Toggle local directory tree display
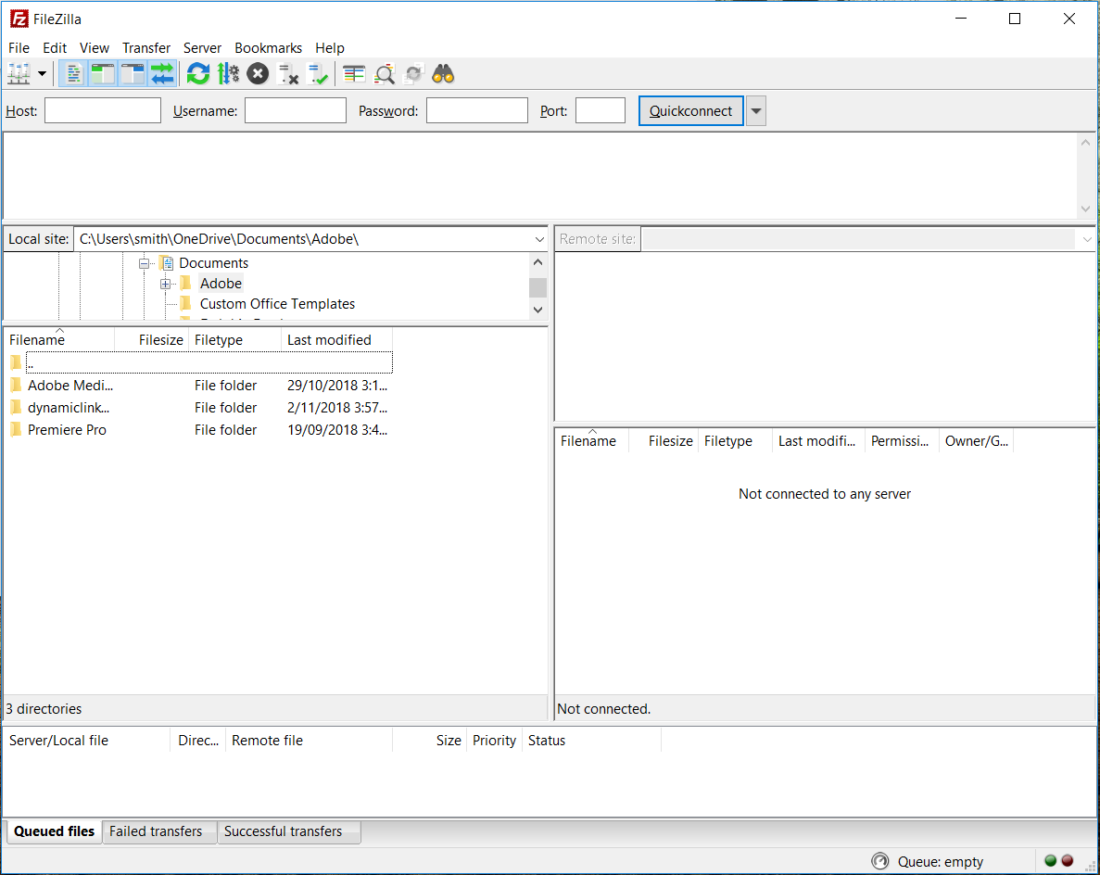 pos(103,73)
